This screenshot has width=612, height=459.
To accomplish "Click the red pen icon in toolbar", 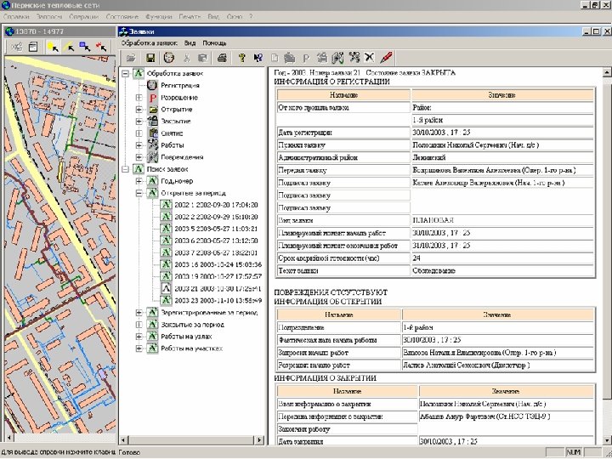I will point(385,58).
